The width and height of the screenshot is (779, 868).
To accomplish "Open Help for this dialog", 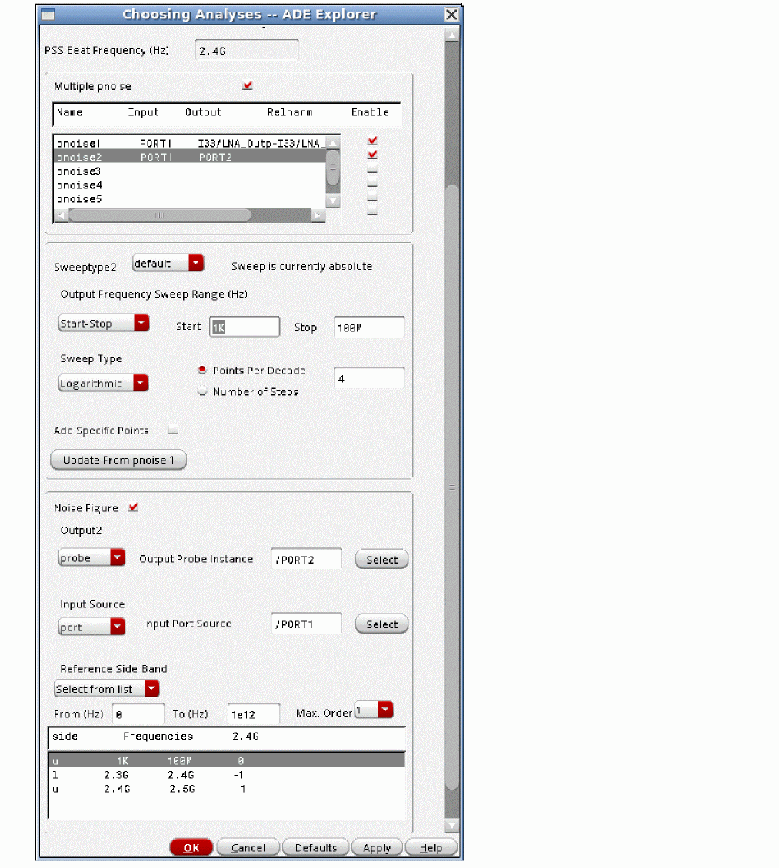I will pos(431,847).
